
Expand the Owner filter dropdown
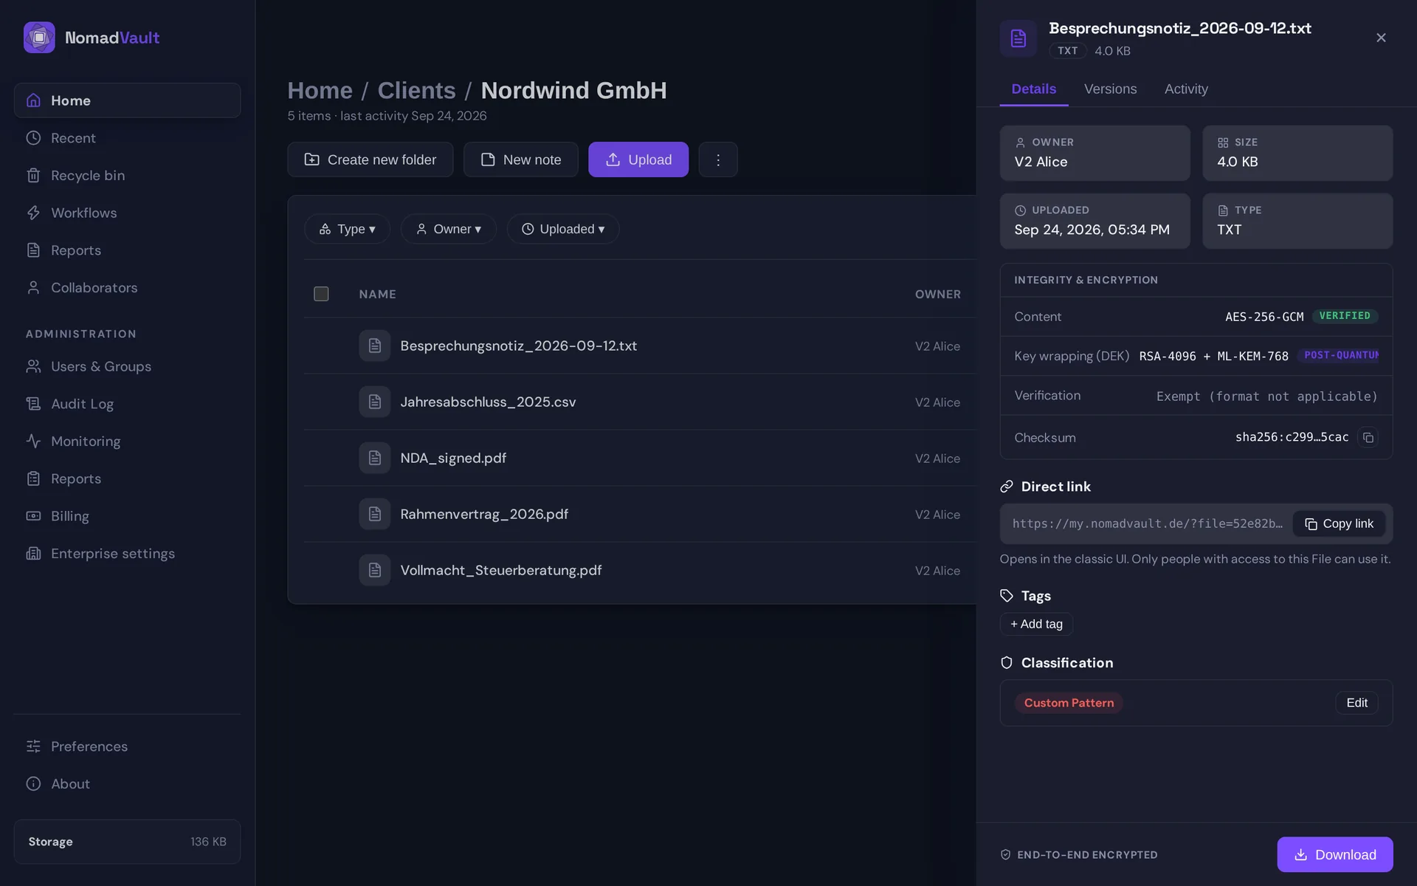[x=449, y=229]
